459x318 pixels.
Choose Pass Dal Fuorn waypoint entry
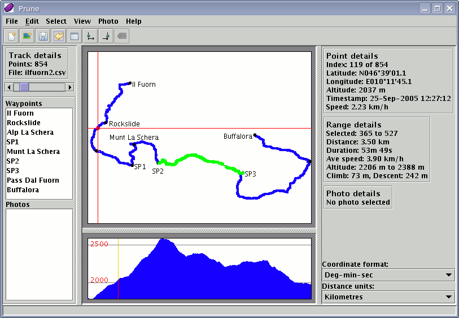tap(33, 180)
